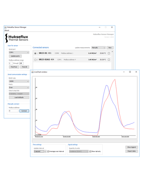Click the Hukseflux Thermal Sensors logo

(16, 38)
